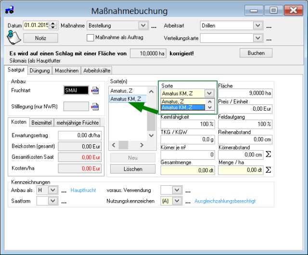Expand the Arbeitsart dropdown showing Drillen
308x255 pixels.
pyautogui.click(x=258, y=25)
